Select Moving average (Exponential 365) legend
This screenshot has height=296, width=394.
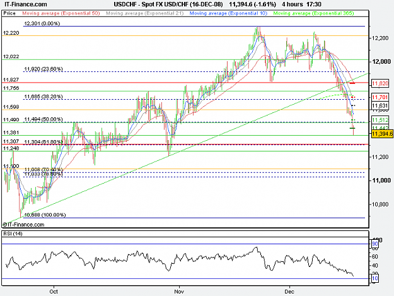[313, 13]
